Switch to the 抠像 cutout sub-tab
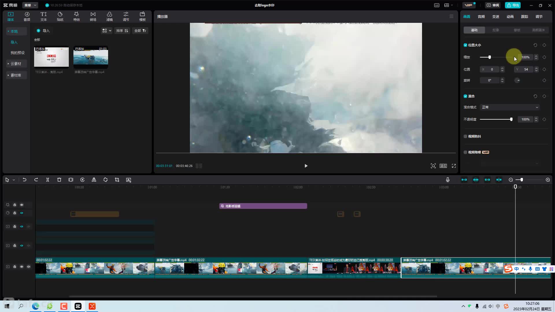Screen dimensions: 555x312 (496, 30)
